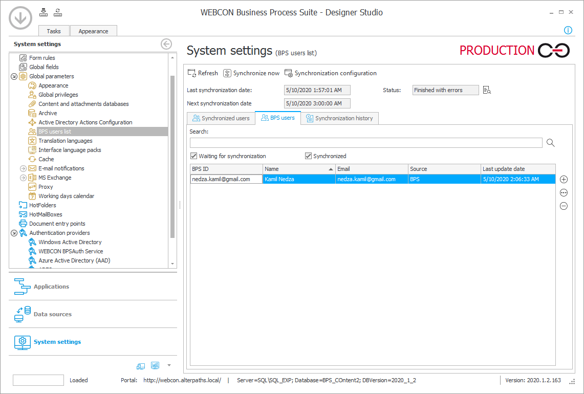The width and height of the screenshot is (584, 394).
Task: Switch to the Synchronization history tab
Action: 340,118
